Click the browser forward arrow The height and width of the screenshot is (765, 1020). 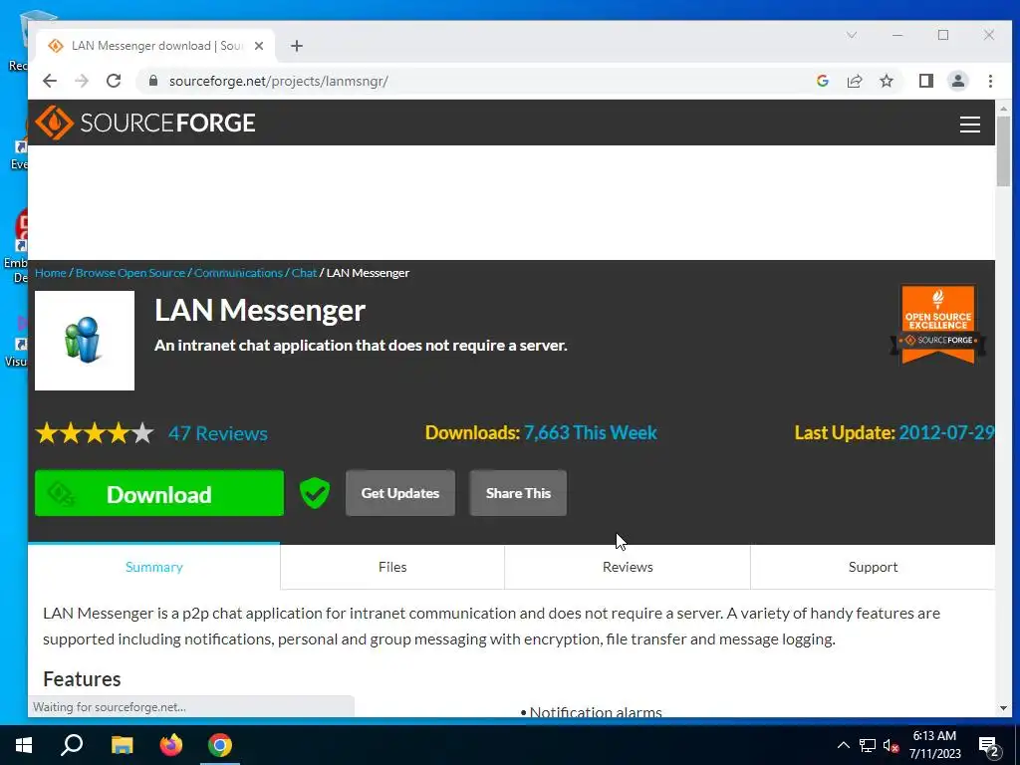[x=82, y=81]
